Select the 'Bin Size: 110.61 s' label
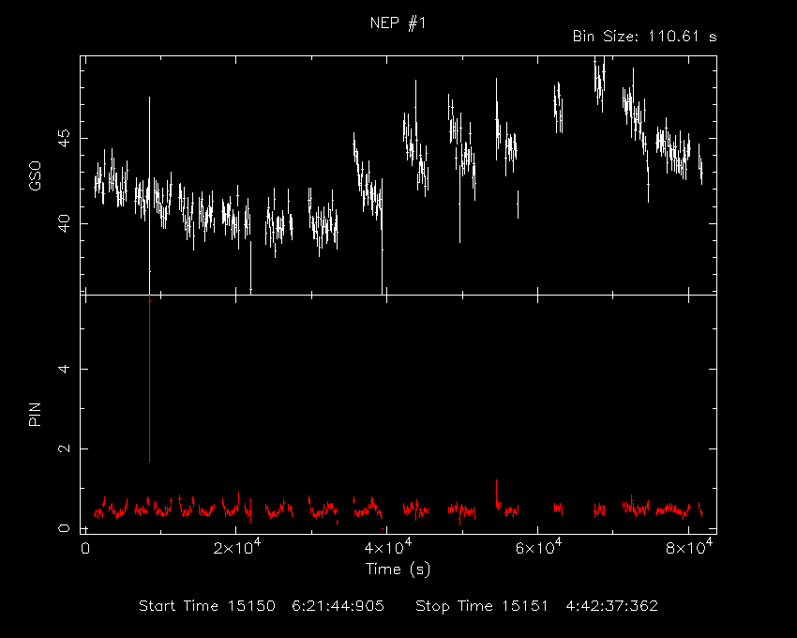This screenshot has width=797, height=638. coord(644,37)
